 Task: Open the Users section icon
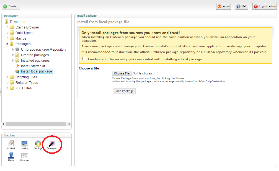click(x=11, y=155)
